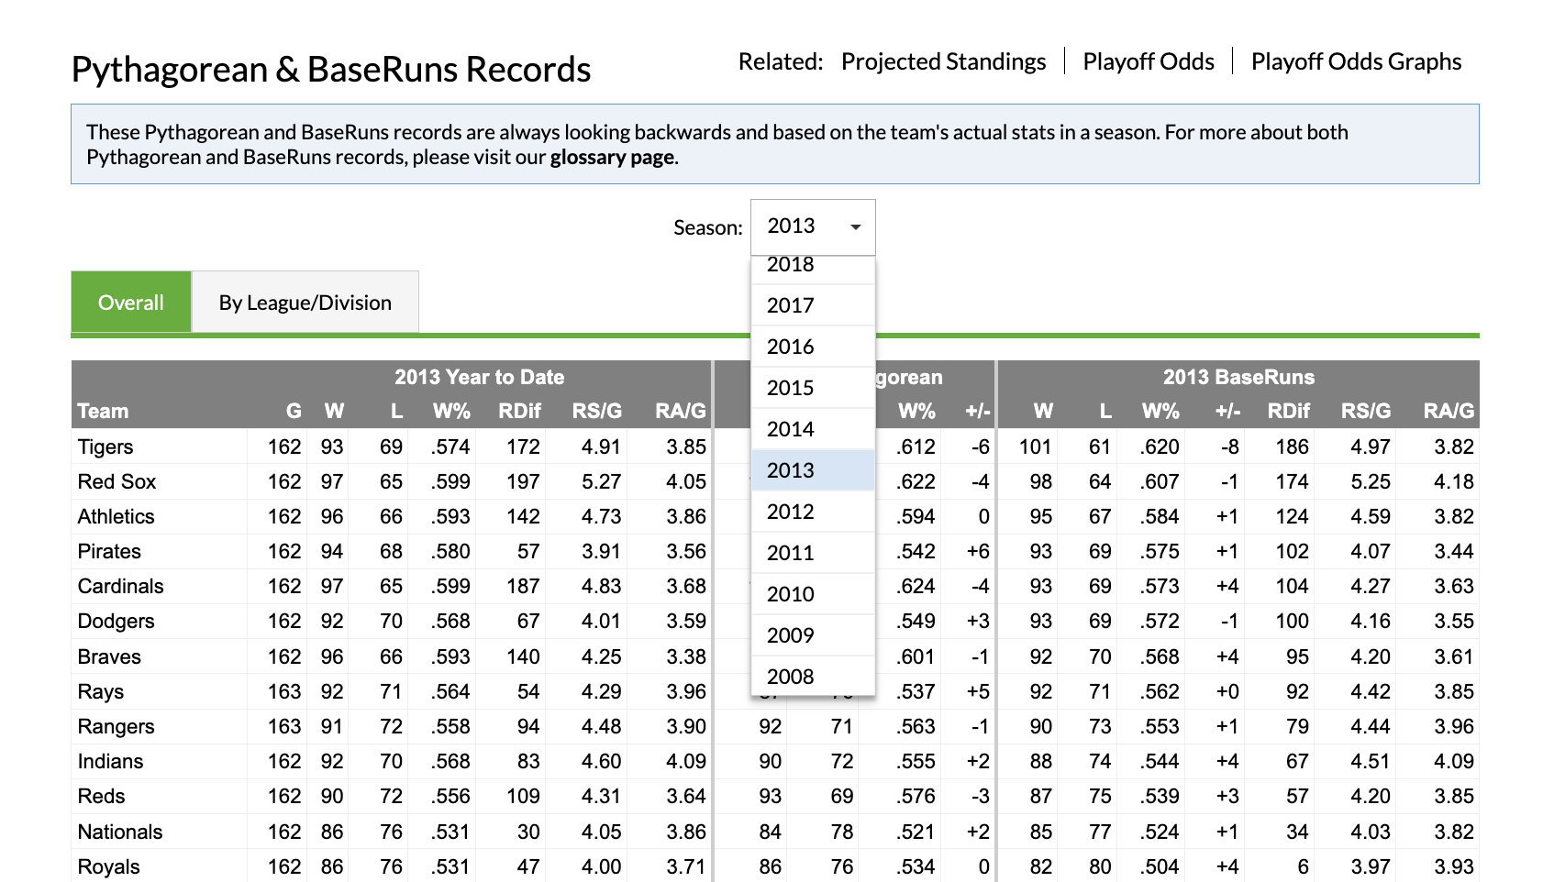This screenshot has width=1543, height=882.
Task: Open the By League/Division tab
Action: tap(305, 303)
